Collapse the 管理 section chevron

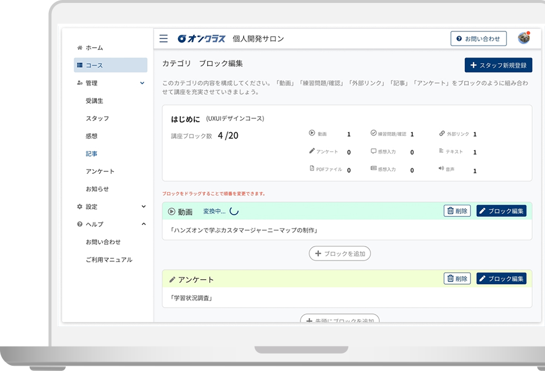[142, 83]
